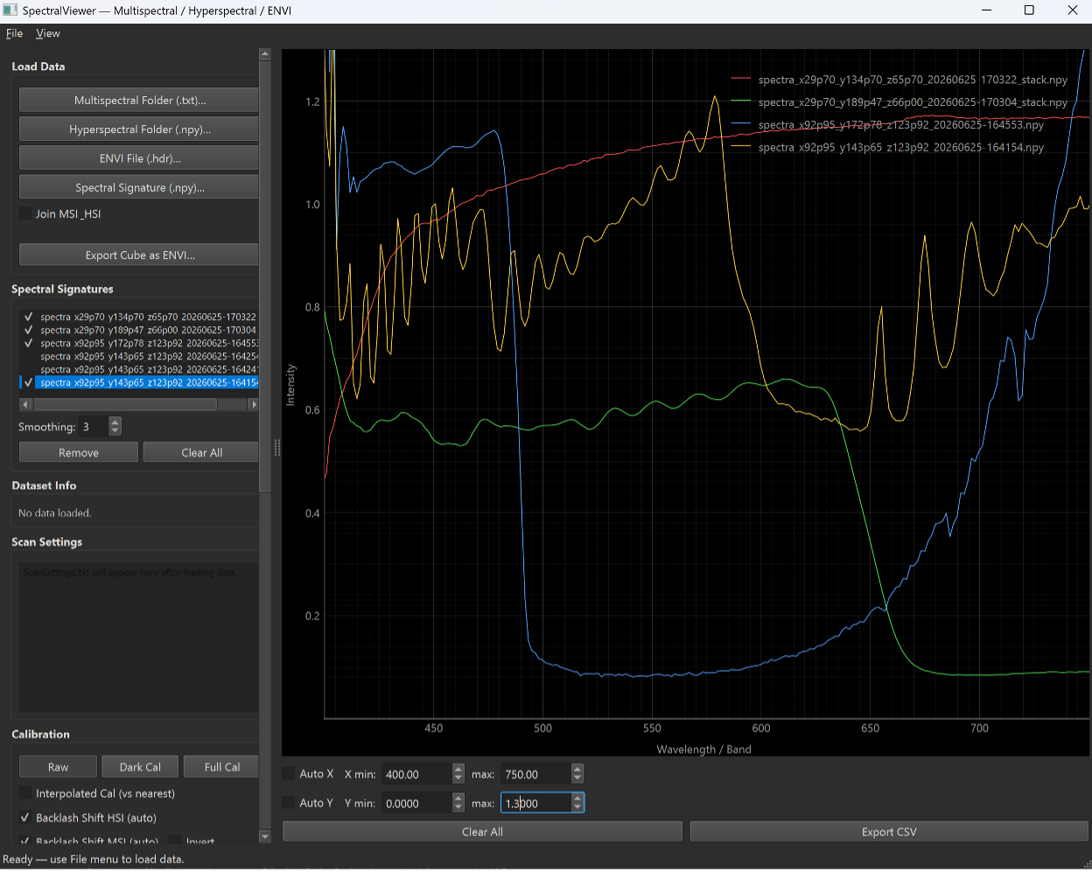Image resolution: width=1092 pixels, height=872 pixels.
Task: Click Hyperspectral Folder (.npy)... button
Action: [139, 129]
